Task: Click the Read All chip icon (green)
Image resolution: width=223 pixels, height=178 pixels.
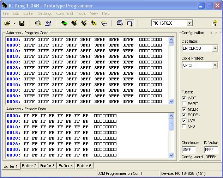Action: coord(64,23)
